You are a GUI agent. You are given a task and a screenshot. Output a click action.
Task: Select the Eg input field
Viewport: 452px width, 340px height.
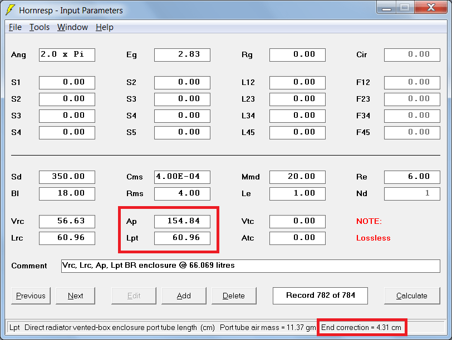182,55
